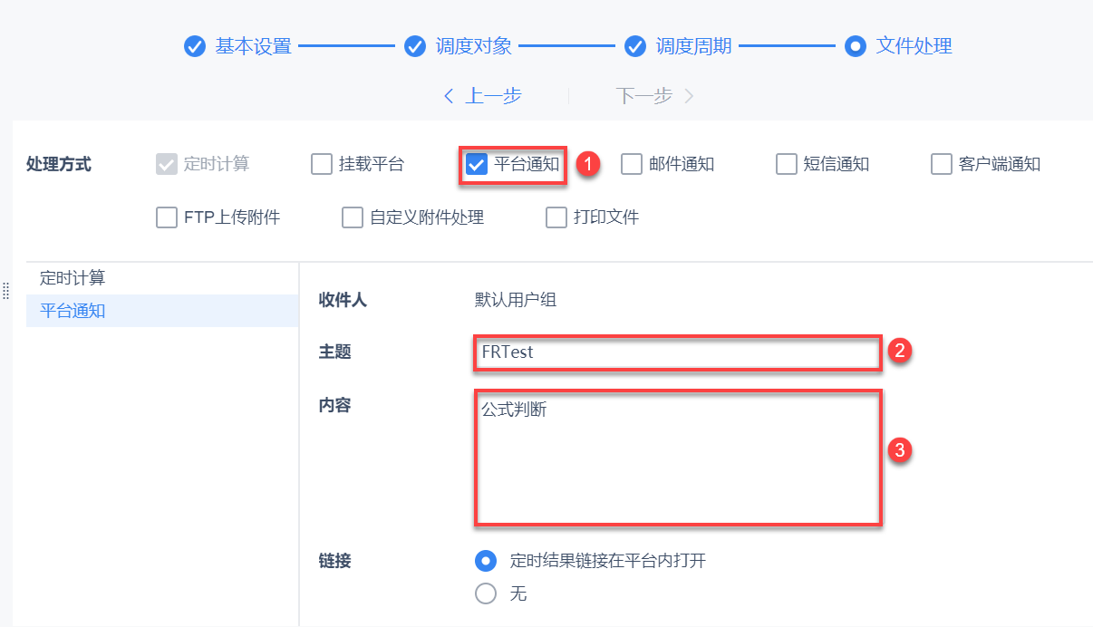Viewport: 1093px width, 627px height.
Task: Click the left chevron beside 上一步
Action: (449, 96)
